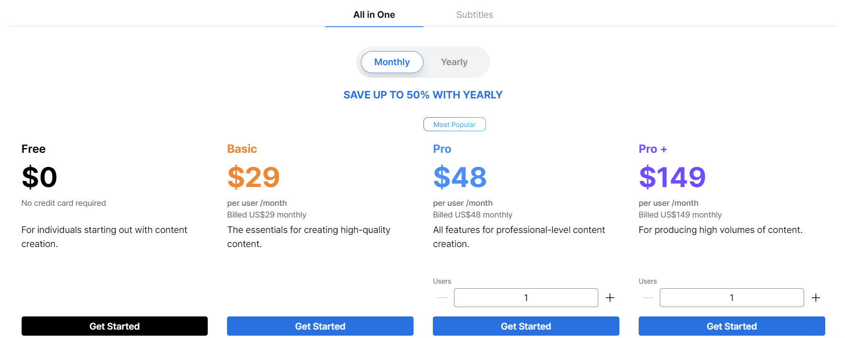
Task: Decrease the Pro + plan user count
Action: tap(648, 298)
